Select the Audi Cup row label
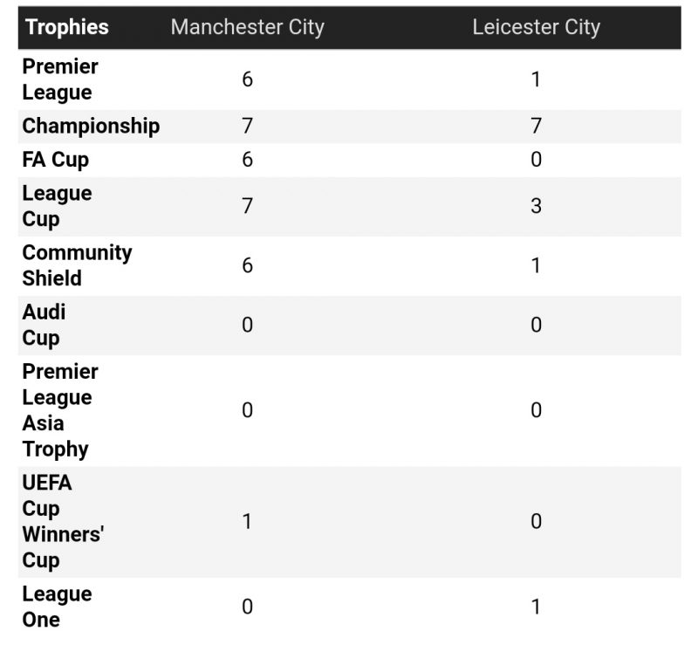The width and height of the screenshot is (698, 645). point(44,325)
